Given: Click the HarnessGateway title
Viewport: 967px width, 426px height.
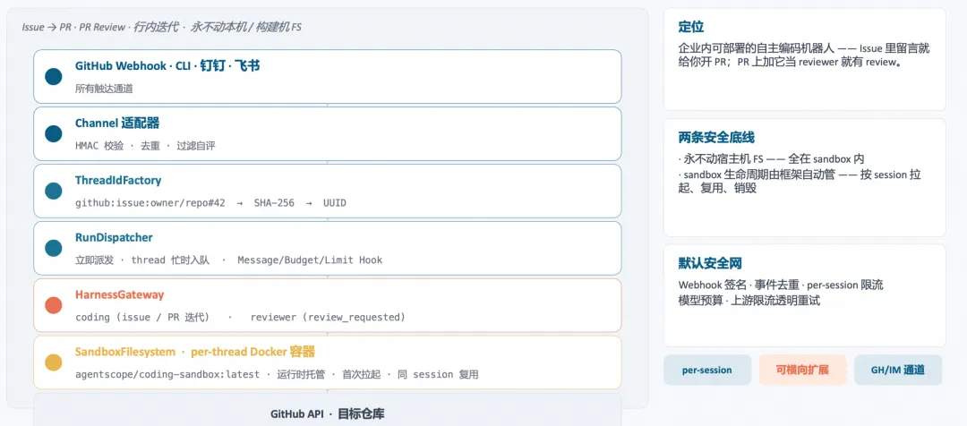Looking at the screenshot, I should point(120,294).
